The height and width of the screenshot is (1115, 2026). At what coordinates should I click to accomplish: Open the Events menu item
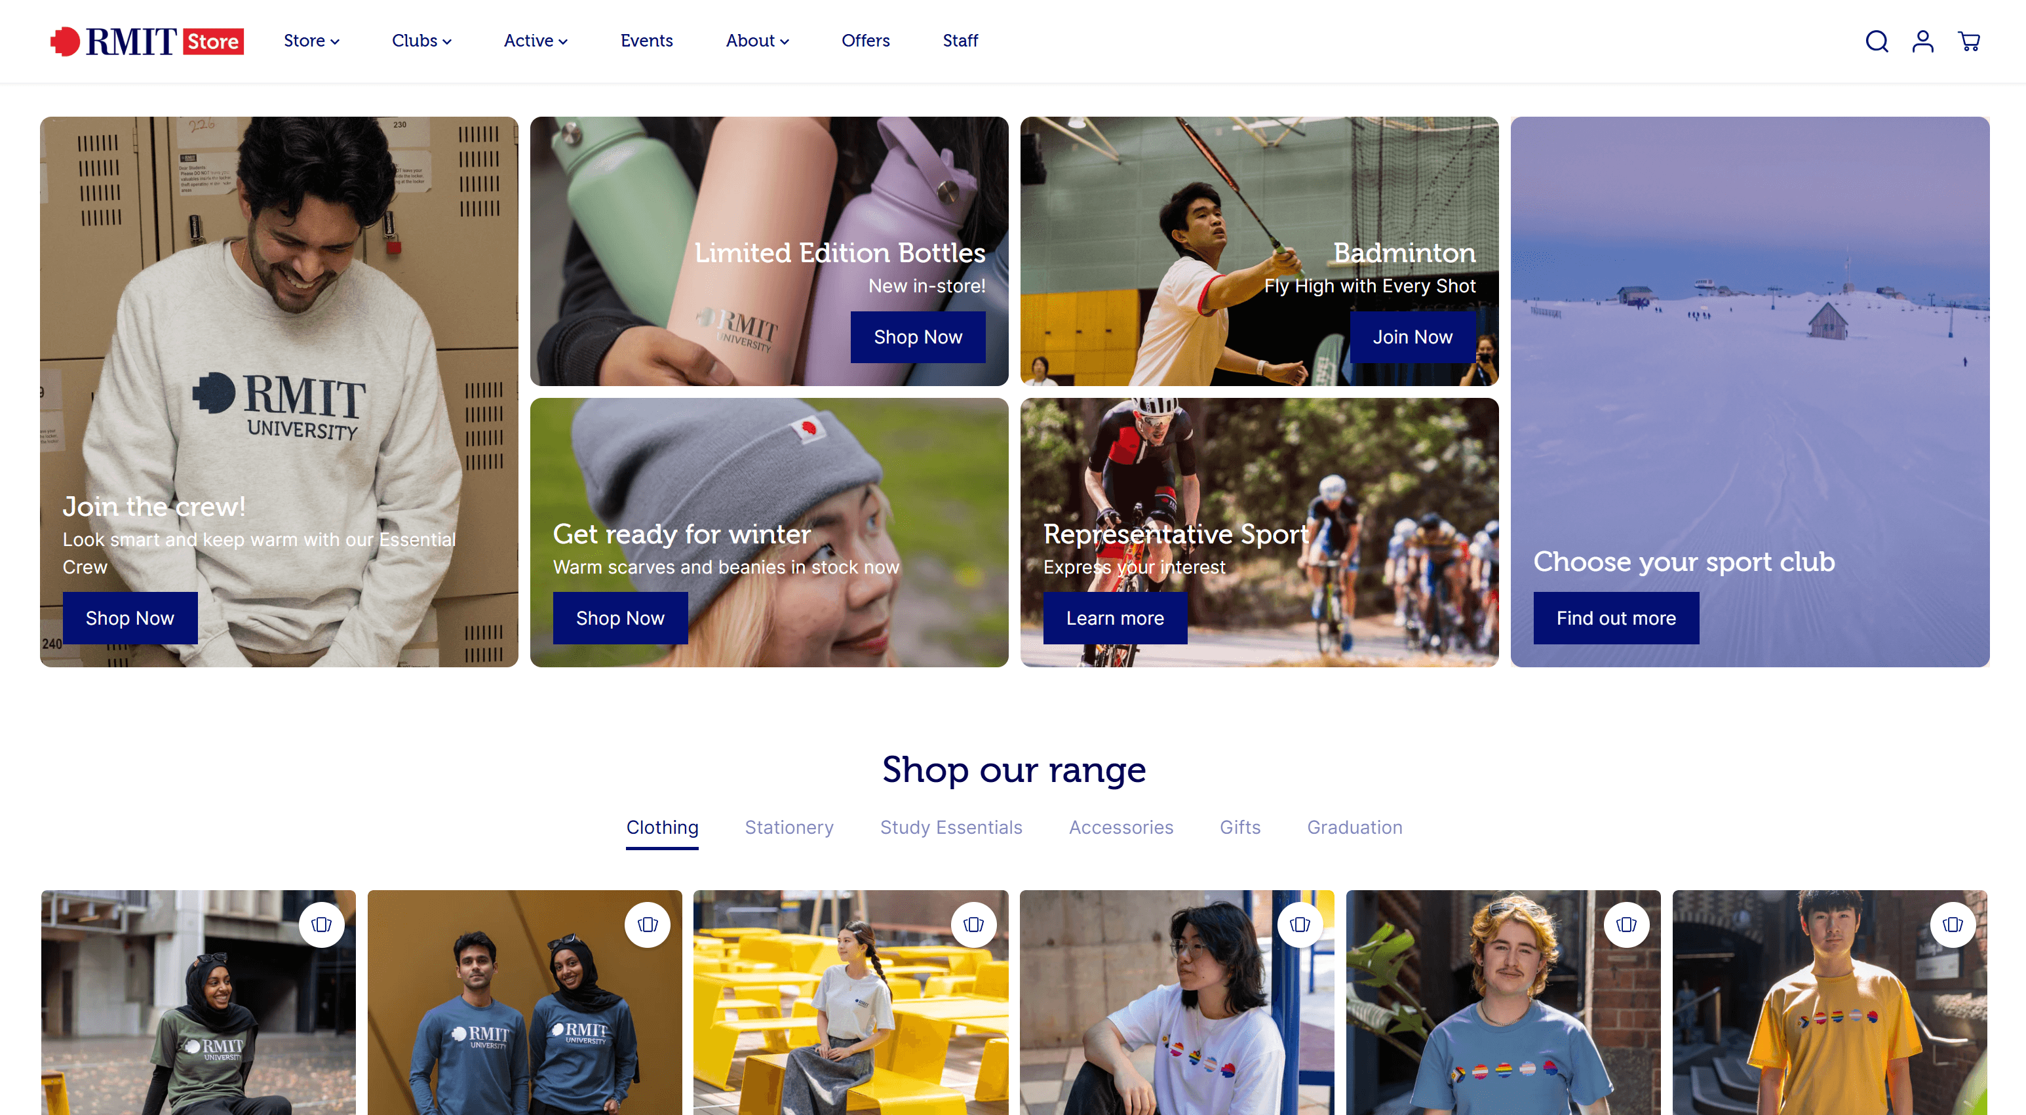pyautogui.click(x=646, y=41)
